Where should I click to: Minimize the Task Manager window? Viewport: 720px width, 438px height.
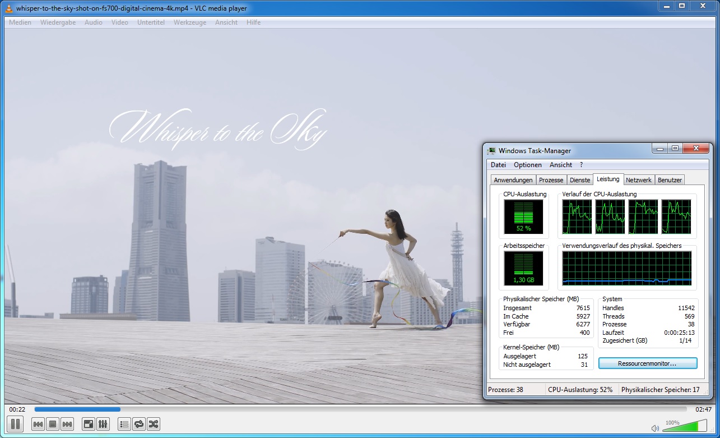click(x=660, y=149)
